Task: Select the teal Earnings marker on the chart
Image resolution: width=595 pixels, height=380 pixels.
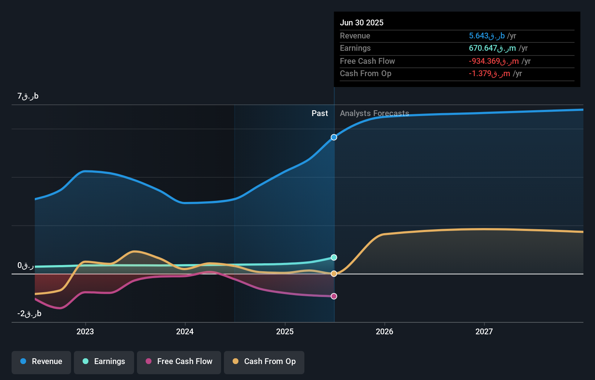Action: (333, 257)
